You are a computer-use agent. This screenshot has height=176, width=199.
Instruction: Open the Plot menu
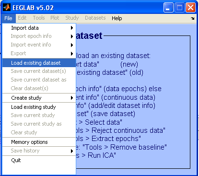click(55, 18)
